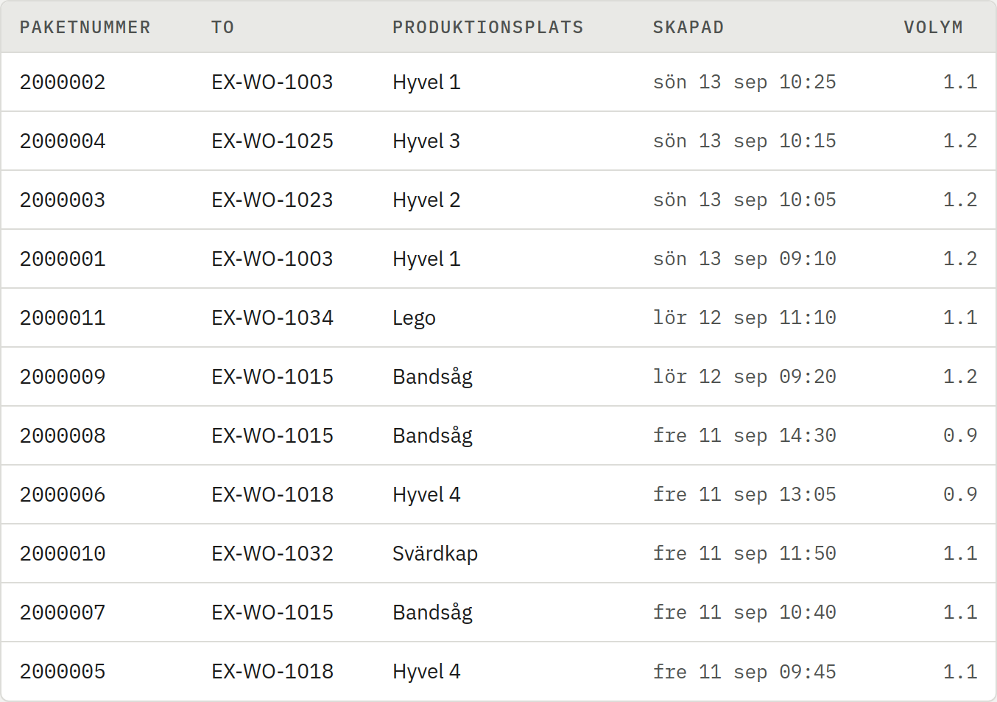The width and height of the screenshot is (997, 702).
Task: Open package number 2000008
Action: 63,435
